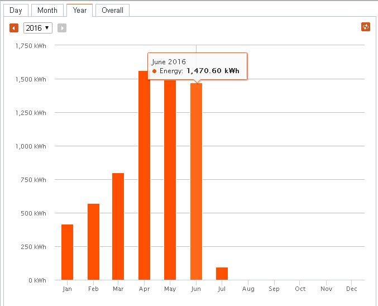378x306 pixels.
Task: Click the March energy bar
Action: point(118,226)
